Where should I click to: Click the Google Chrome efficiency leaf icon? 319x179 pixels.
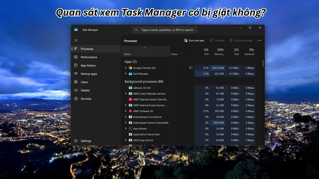(x=191, y=68)
